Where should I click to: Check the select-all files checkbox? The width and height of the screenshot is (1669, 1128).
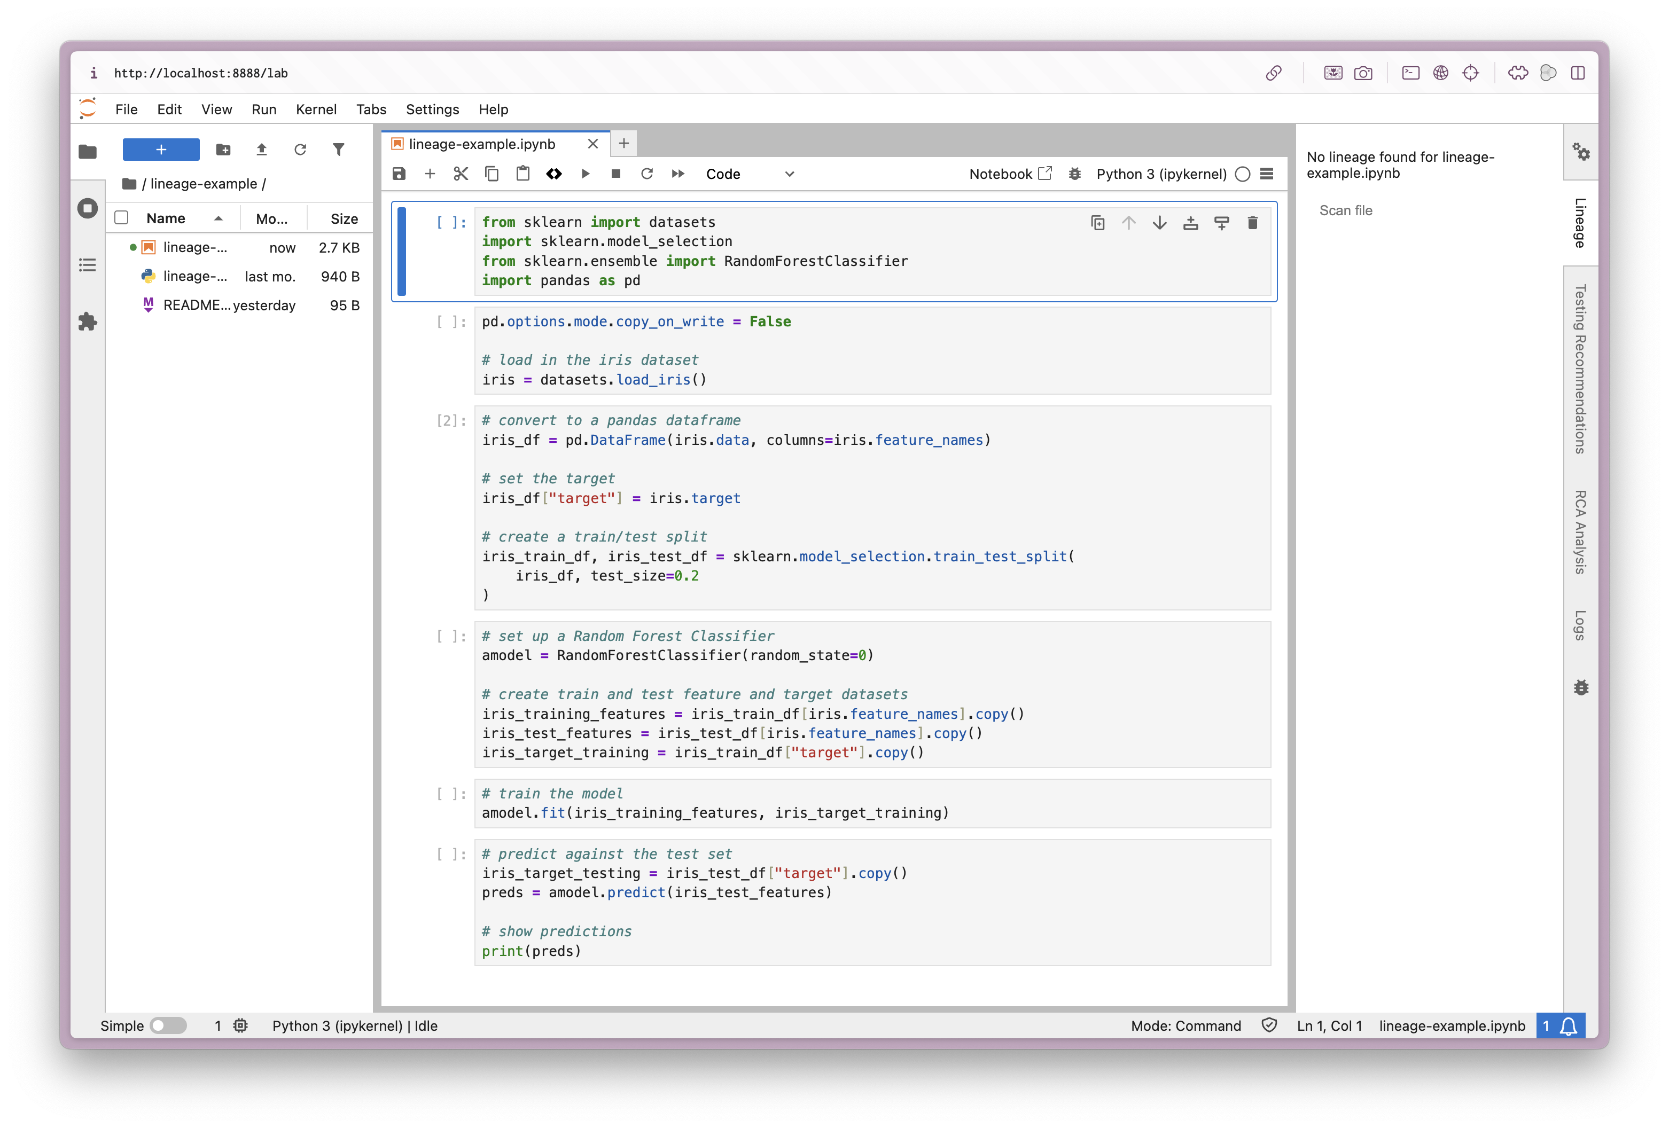coord(121,217)
